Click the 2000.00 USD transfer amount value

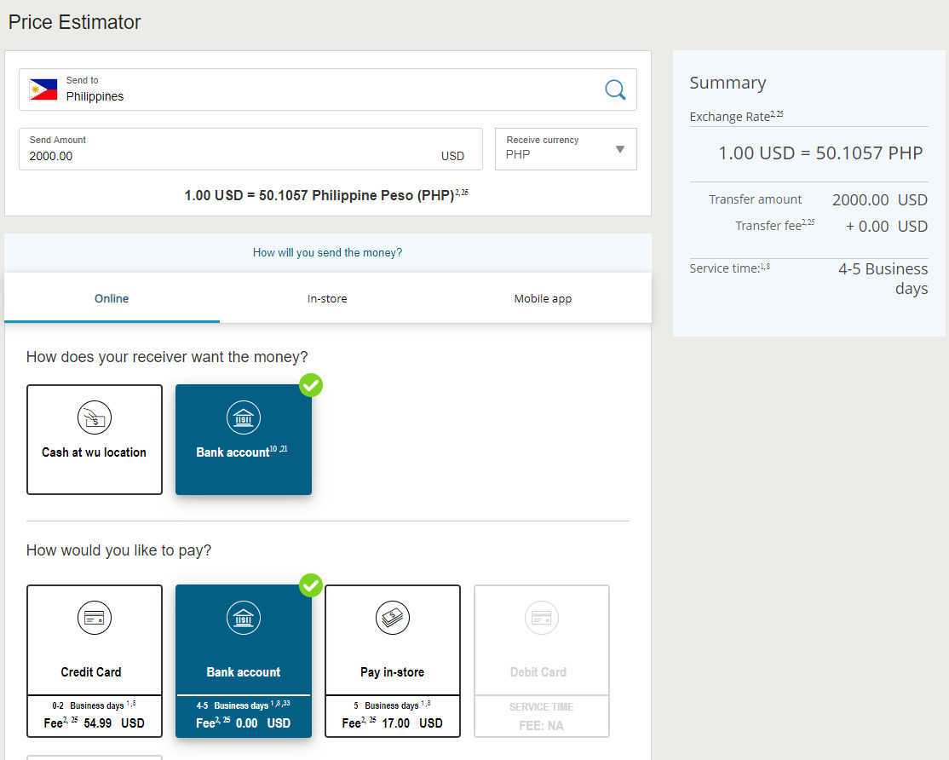tap(879, 199)
